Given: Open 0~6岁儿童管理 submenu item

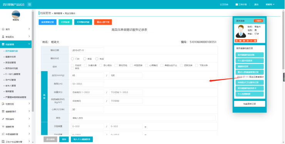Looking at the screenshot, I should tap(13, 74).
